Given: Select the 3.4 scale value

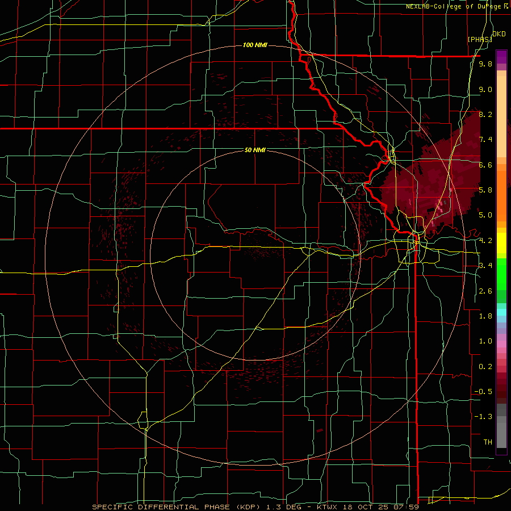Looking at the screenshot, I should 485,266.
